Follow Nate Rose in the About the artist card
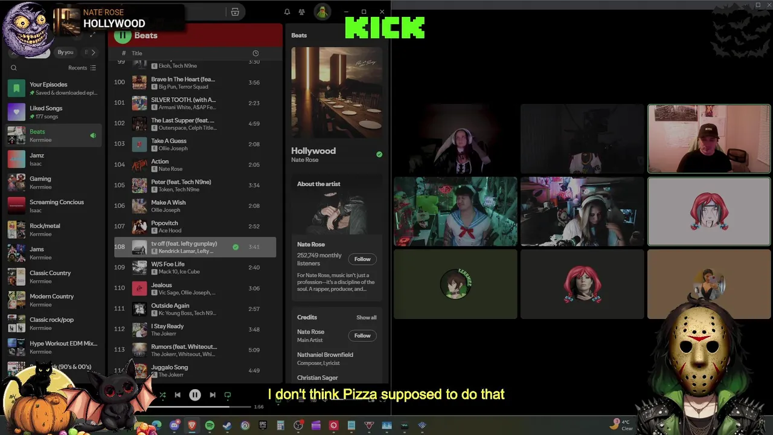 tap(362, 259)
